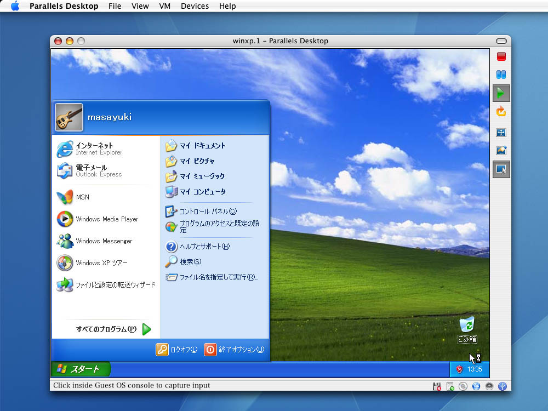Click the CD/DVD drive status icon
Image resolution: width=548 pixels, height=411 pixels.
pos(463,386)
